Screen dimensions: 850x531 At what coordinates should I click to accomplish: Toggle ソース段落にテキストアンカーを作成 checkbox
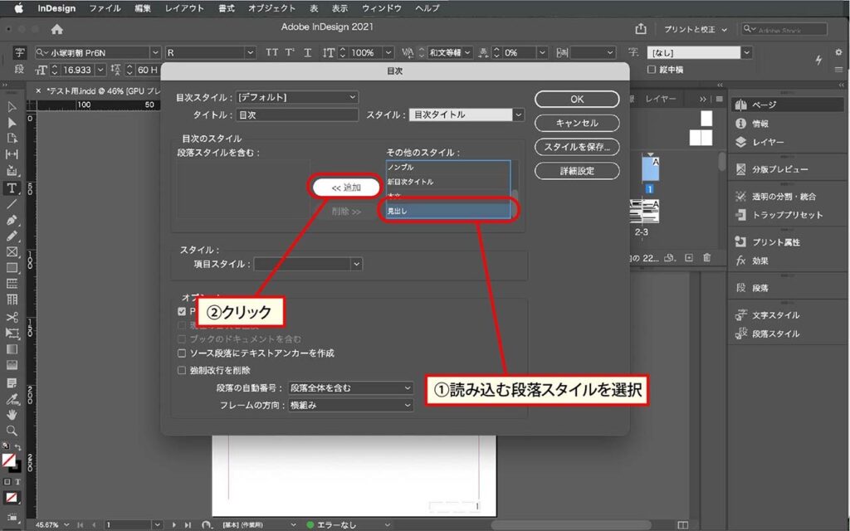[182, 353]
